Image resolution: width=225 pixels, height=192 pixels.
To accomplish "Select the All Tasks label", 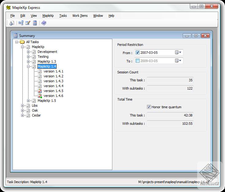I will pyautogui.click(x=32, y=42).
